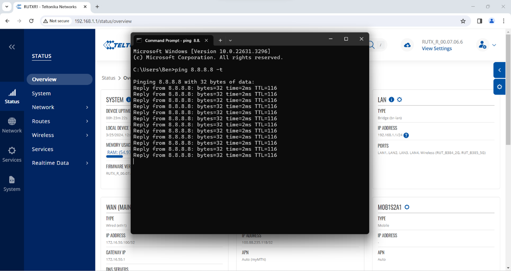
Task: Open LAN settings gear icon
Action: (399, 100)
